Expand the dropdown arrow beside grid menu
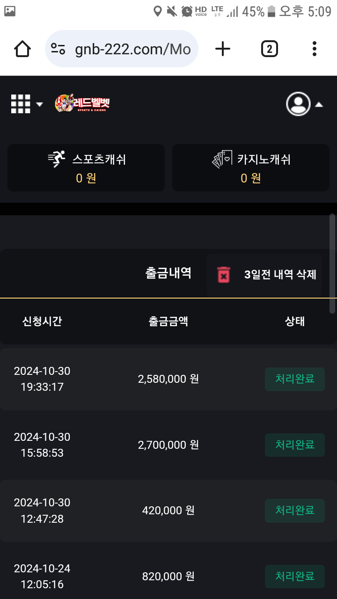The image size is (337, 599). (x=39, y=104)
